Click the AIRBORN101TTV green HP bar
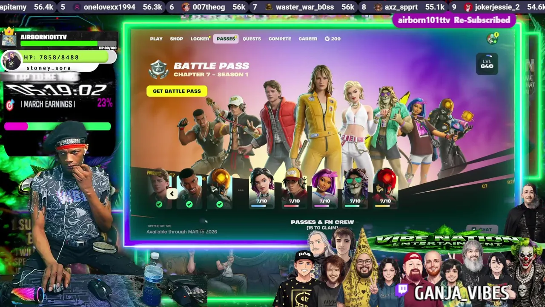545x307 pixels. click(59, 43)
